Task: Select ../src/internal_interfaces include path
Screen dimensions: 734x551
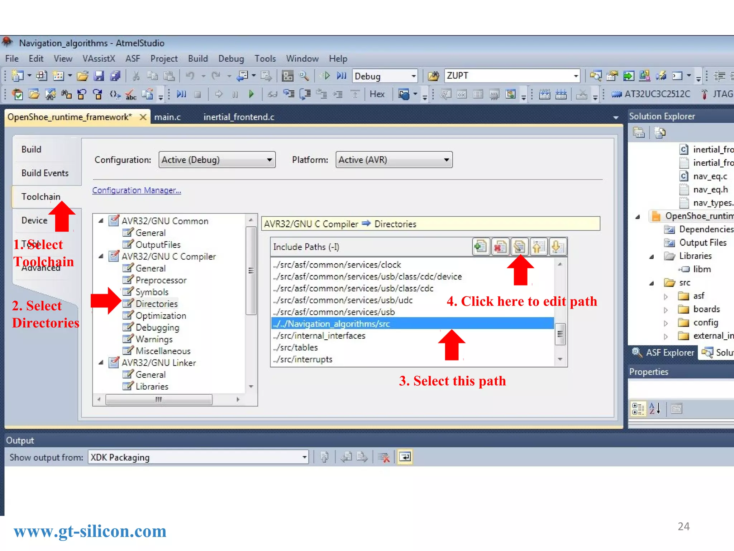Action: click(x=412, y=335)
